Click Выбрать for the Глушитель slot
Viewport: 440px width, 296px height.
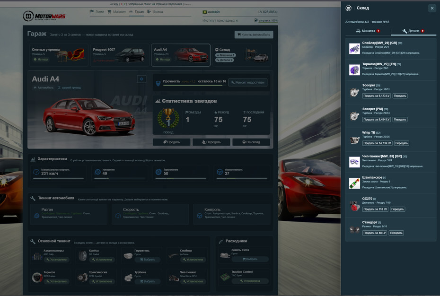147,260
